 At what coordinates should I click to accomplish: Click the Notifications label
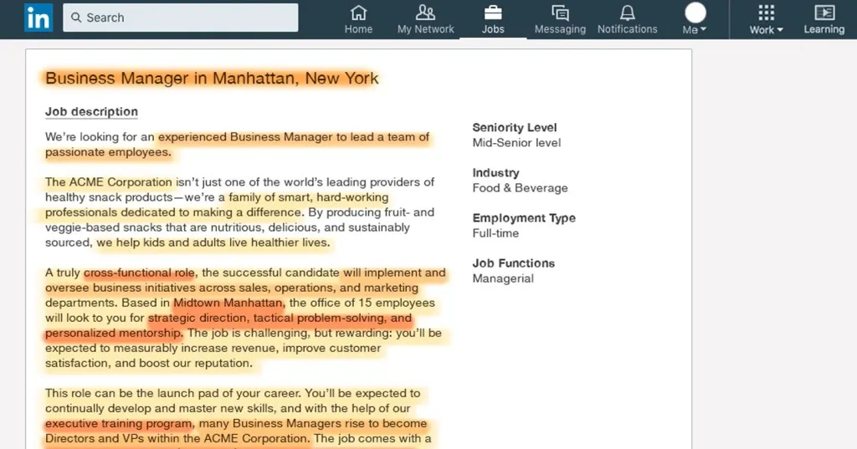[x=628, y=29]
